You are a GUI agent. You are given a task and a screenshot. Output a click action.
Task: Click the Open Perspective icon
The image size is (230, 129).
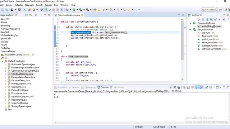(220, 10)
